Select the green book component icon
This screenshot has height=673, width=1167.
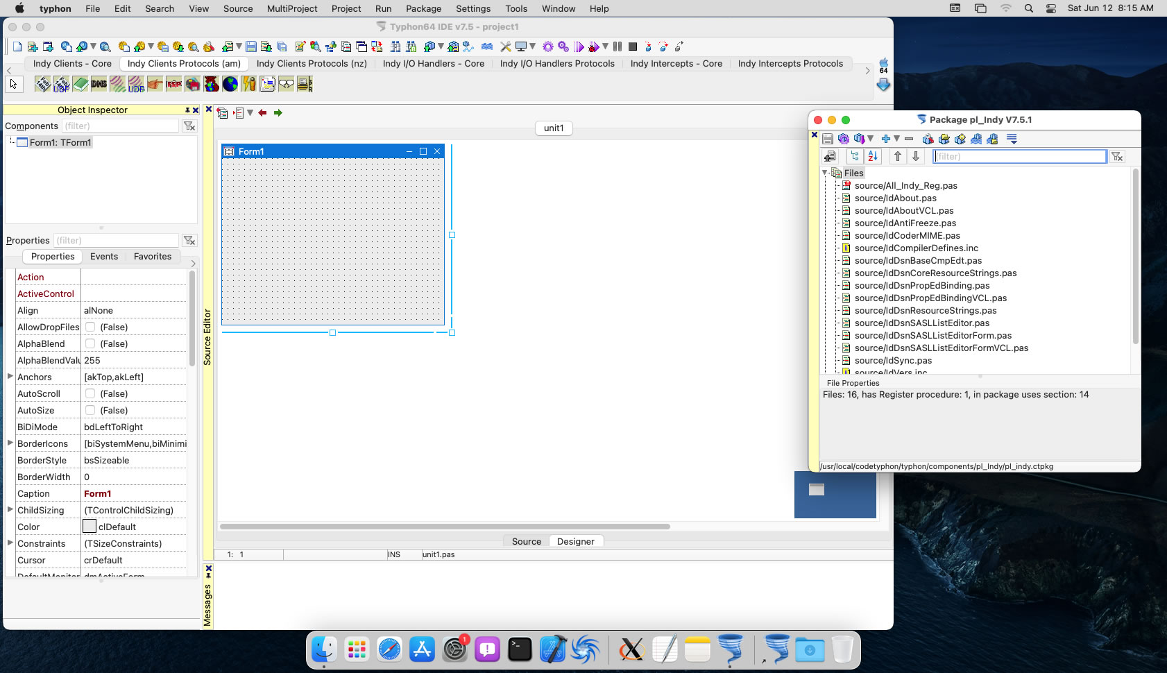point(80,84)
